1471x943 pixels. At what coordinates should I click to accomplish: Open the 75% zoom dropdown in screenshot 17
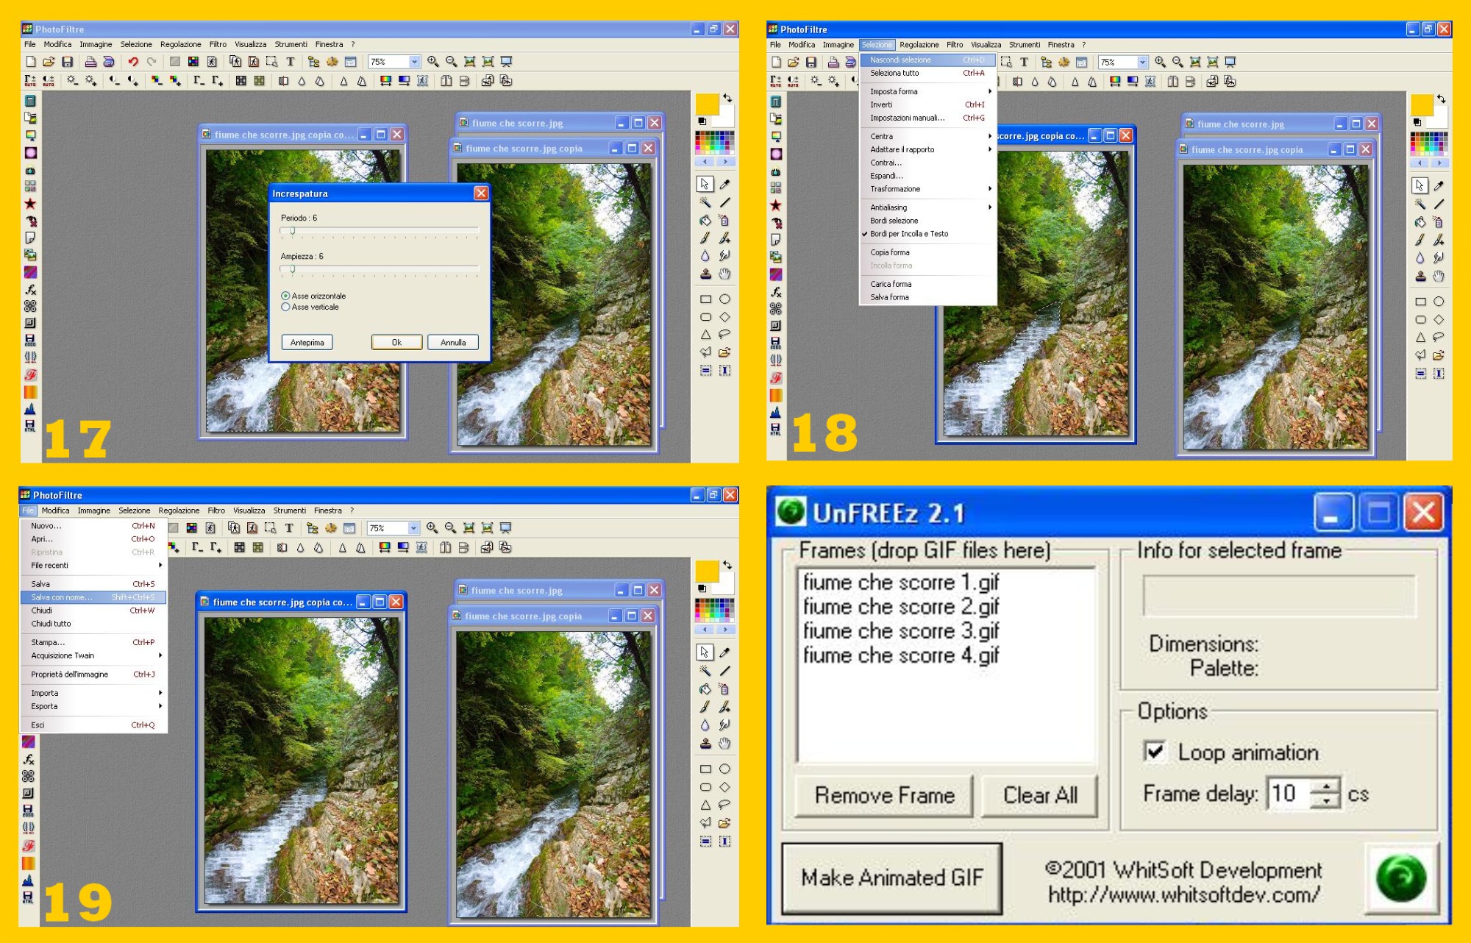tap(414, 62)
